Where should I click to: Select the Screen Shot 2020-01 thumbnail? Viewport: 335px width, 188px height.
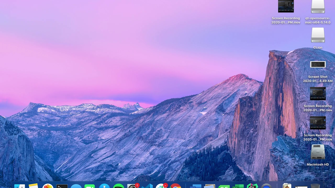coord(318,64)
